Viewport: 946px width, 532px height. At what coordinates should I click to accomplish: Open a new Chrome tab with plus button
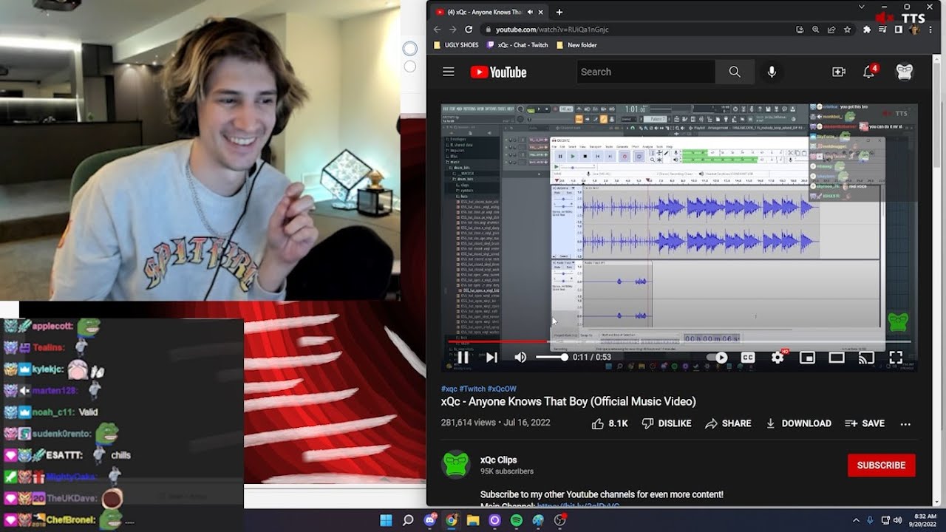pyautogui.click(x=559, y=12)
